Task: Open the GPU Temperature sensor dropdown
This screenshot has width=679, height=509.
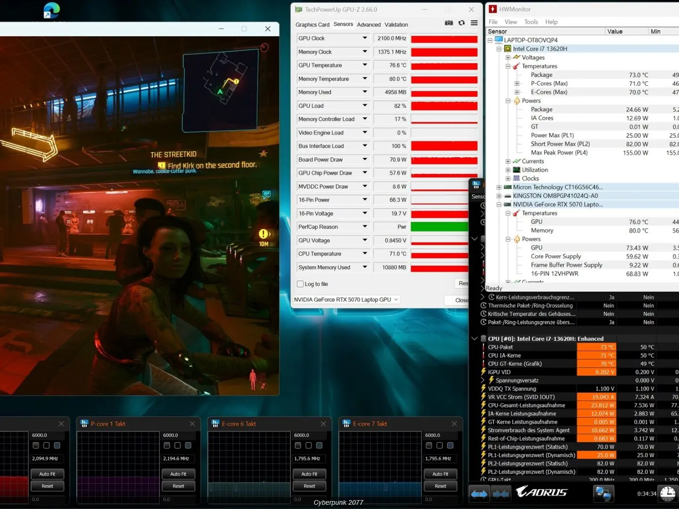Action: [364, 65]
